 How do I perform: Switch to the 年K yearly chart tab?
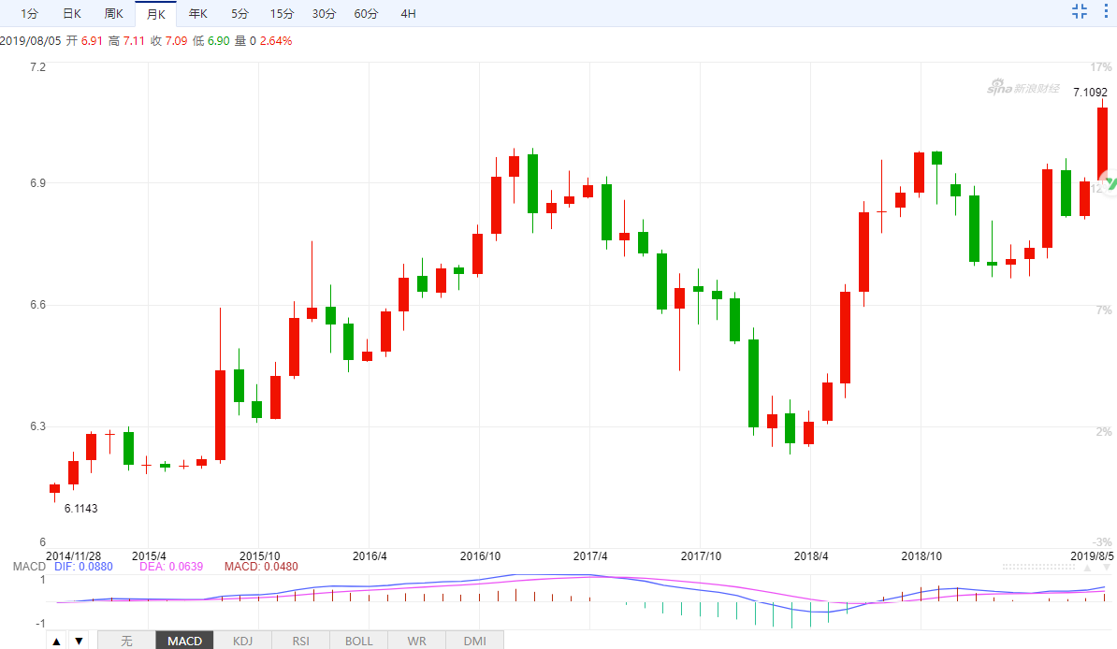[198, 13]
